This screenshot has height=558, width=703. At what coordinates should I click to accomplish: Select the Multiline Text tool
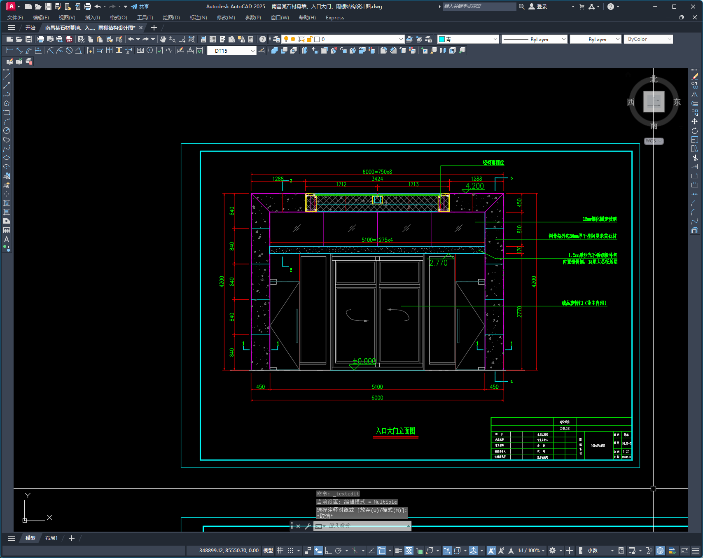7,239
